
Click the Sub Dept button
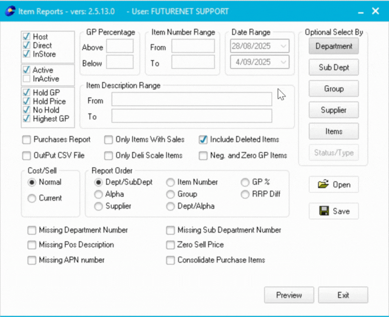click(x=333, y=67)
